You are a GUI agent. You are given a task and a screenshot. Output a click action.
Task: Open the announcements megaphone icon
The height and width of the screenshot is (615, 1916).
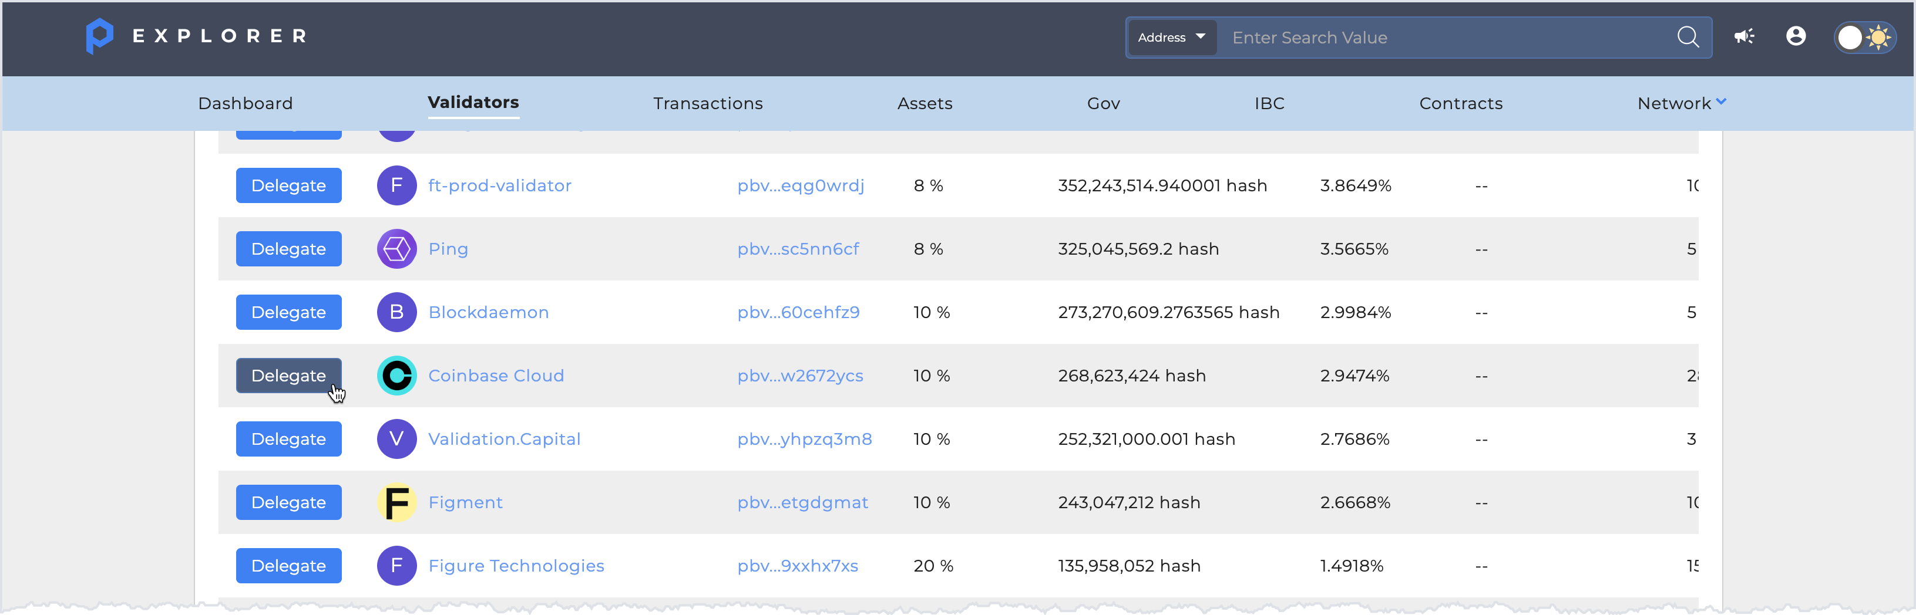(1744, 36)
